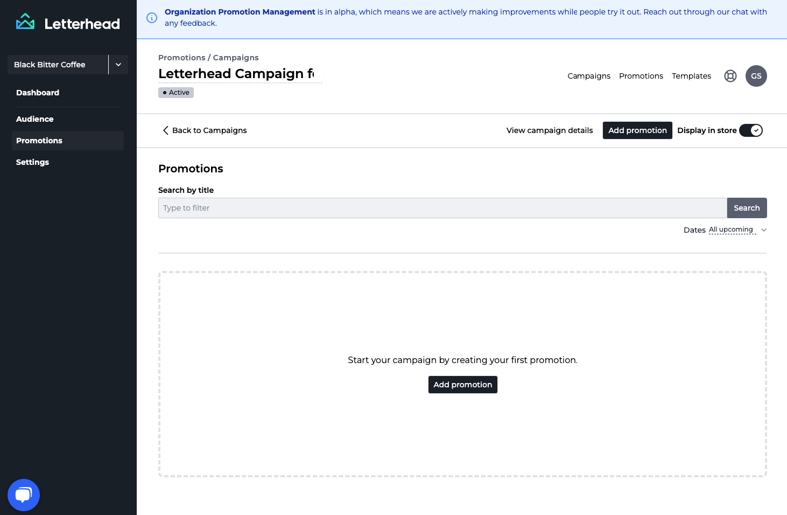The width and height of the screenshot is (787, 515).
Task: Open View campaign details
Action: (x=550, y=130)
